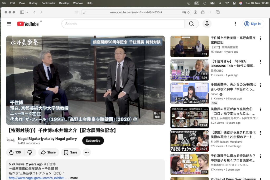Toggle Safari sidebar button
This screenshot has width=270, height=180.
coord(22,12)
